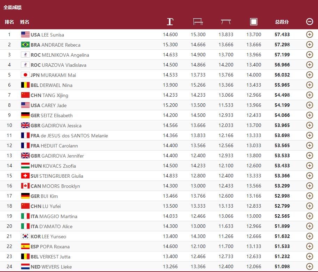Click the balance beam column icon

[x=226, y=22]
